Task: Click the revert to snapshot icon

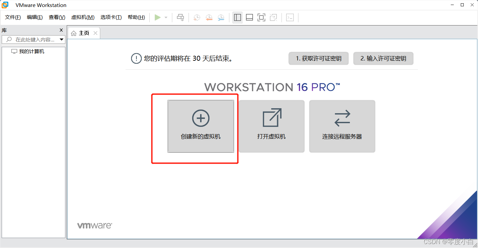Action: click(209, 18)
